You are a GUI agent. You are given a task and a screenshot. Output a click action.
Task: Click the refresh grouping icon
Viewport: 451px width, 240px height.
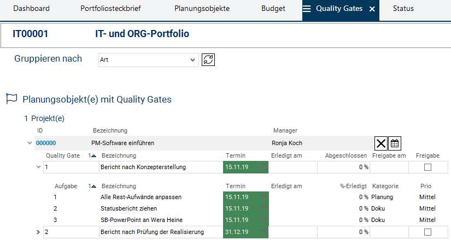208,59
